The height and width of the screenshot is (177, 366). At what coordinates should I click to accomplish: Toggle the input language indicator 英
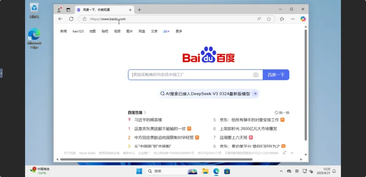coord(297,171)
